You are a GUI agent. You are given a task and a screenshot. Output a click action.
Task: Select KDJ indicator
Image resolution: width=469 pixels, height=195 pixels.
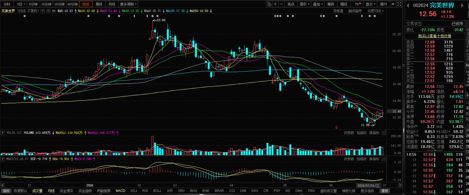(x=134, y=191)
